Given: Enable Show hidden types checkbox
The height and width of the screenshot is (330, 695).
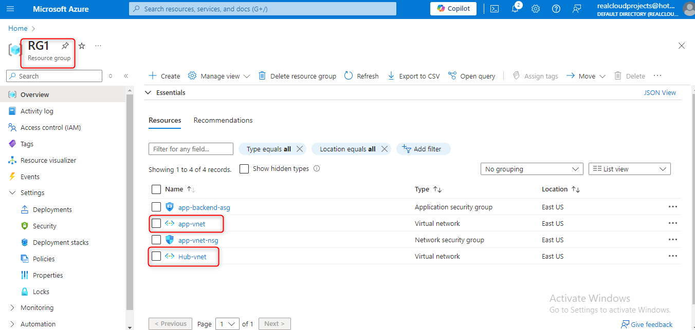Looking at the screenshot, I should click(244, 169).
